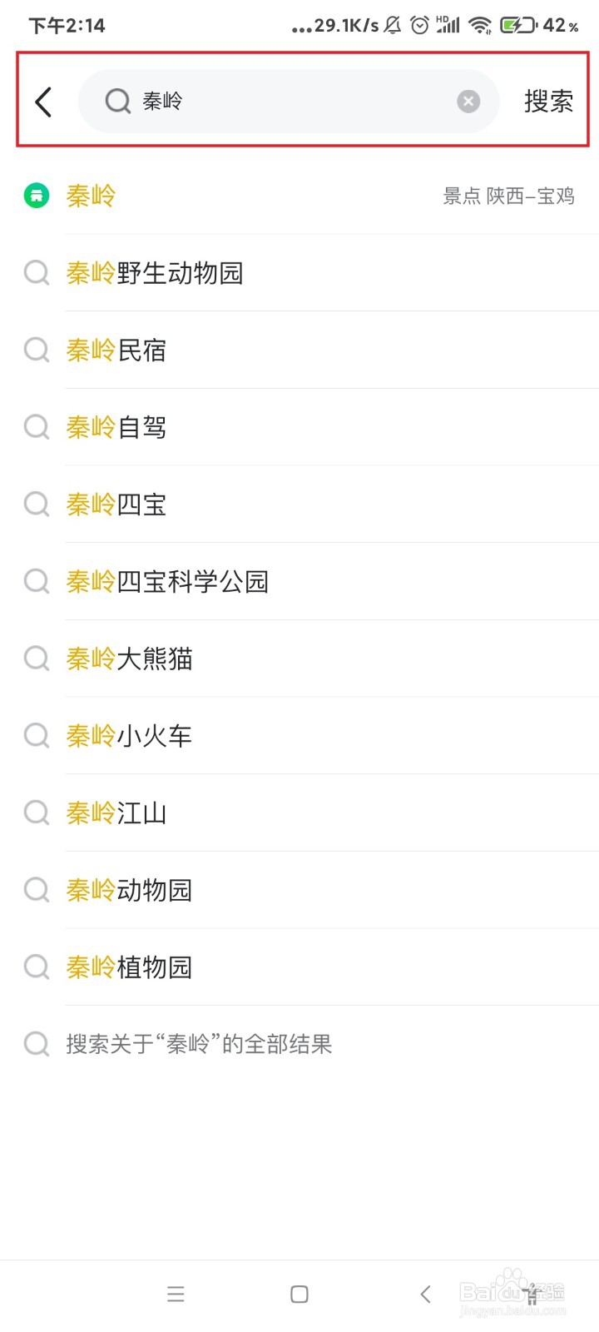599x1332 pixels.
Task: Tap Android home button in navigation bar
Action: point(299,1294)
